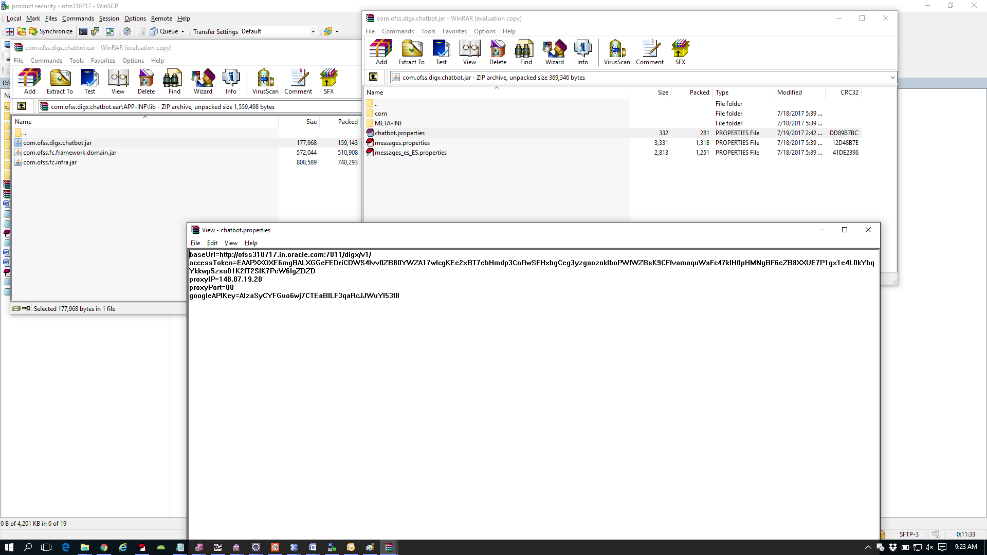This screenshot has width=987, height=555.
Task: Show hidden system tray icons
Action: (x=868, y=547)
